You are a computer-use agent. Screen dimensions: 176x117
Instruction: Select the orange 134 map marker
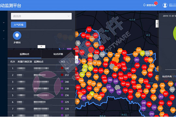[x=106, y=71]
